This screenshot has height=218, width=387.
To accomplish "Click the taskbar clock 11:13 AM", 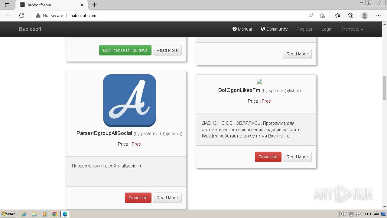I will [372, 214].
